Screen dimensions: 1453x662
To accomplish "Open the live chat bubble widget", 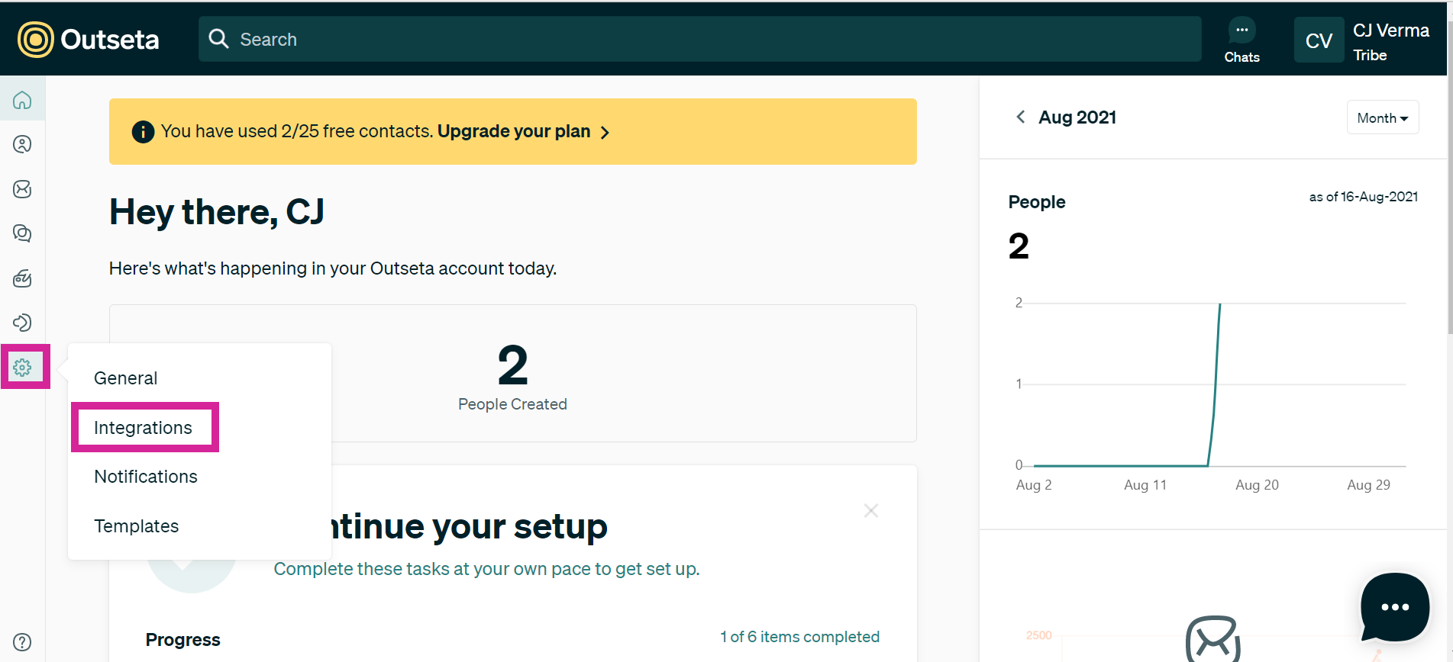I will [x=1395, y=607].
